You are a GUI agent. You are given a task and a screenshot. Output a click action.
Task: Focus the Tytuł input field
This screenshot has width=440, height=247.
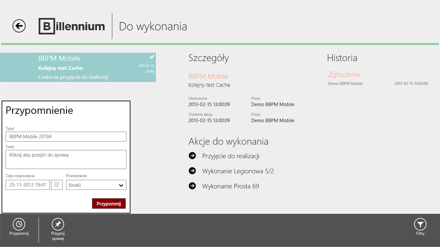coord(66,137)
